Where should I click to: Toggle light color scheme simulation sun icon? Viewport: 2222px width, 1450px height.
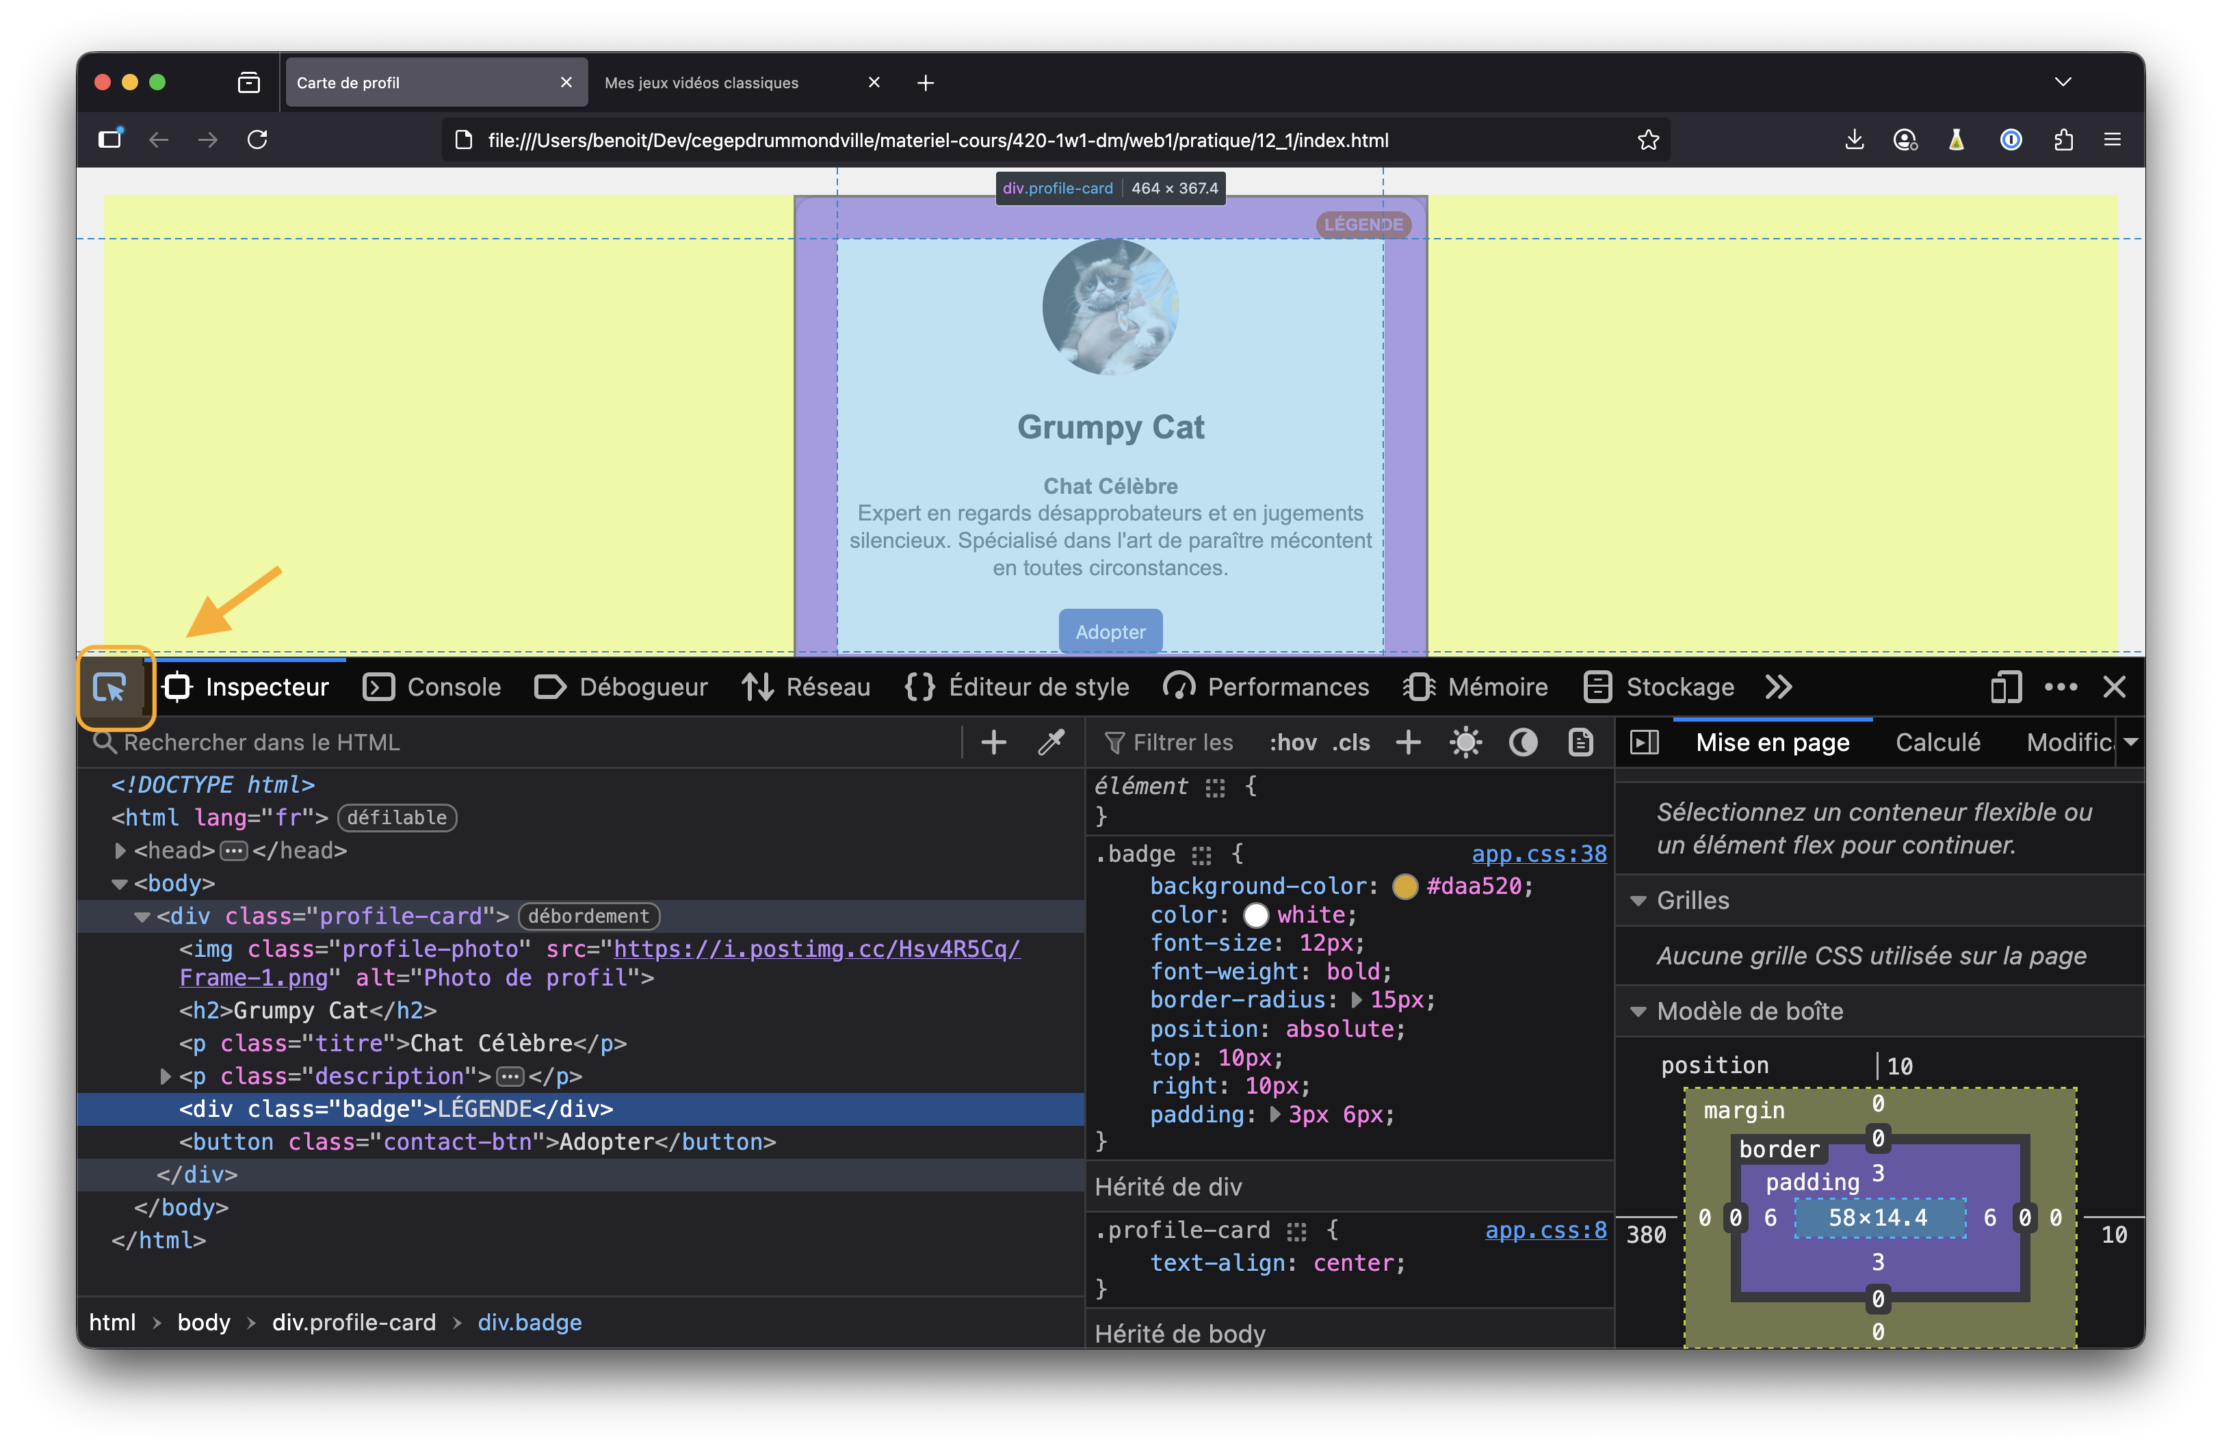click(x=1465, y=742)
